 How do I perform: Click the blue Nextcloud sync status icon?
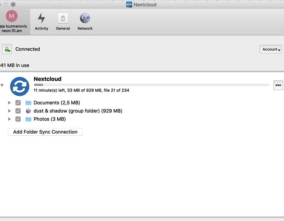20,87
